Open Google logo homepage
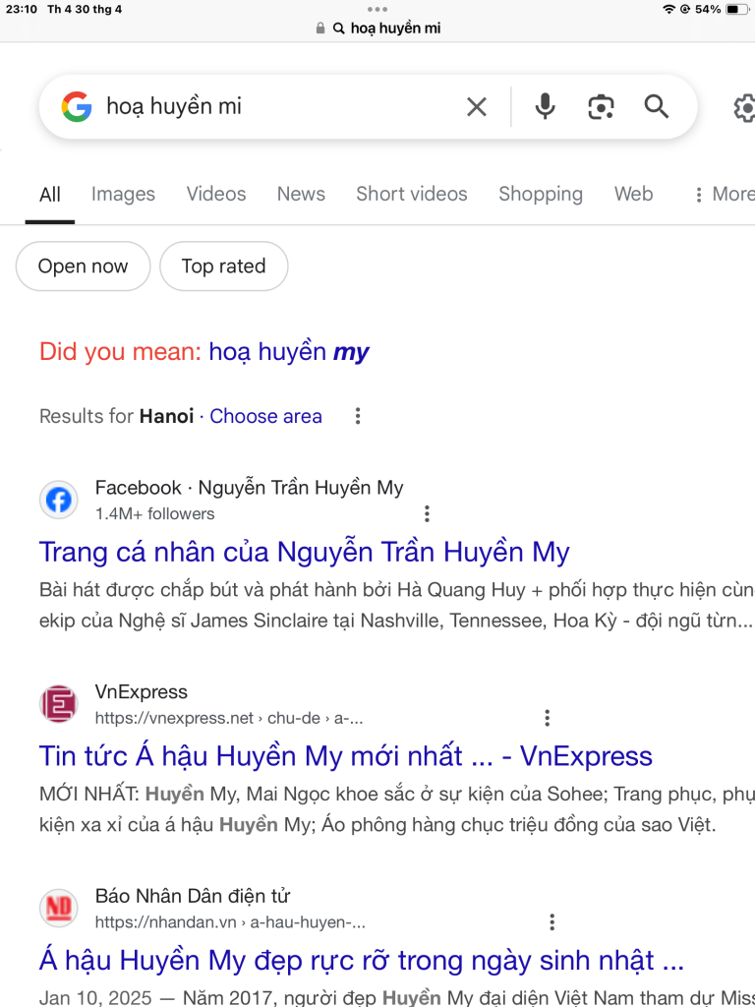 (x=77, y=106)
